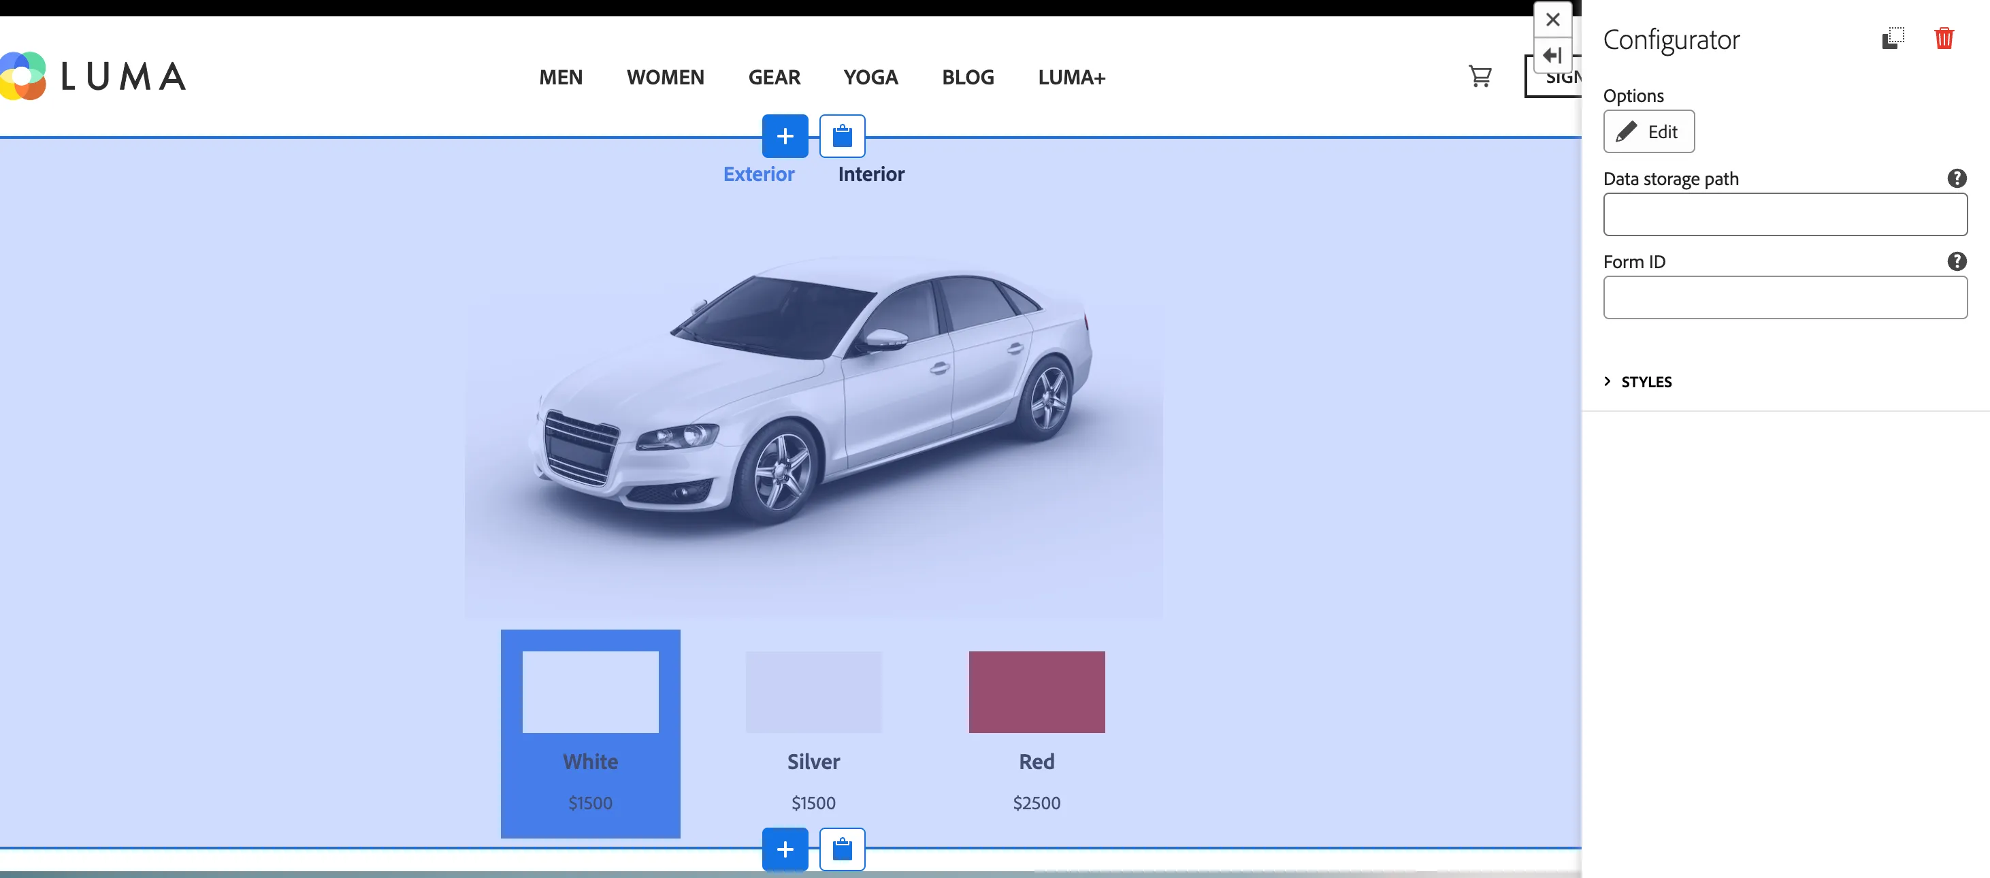Open help for Form ID

[x=1956, y=261]
